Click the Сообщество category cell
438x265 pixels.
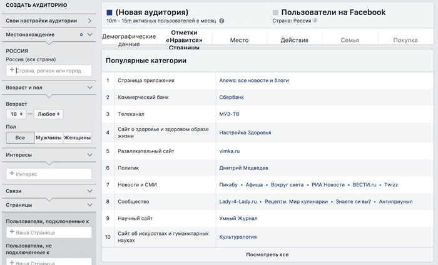click(165, 201)
